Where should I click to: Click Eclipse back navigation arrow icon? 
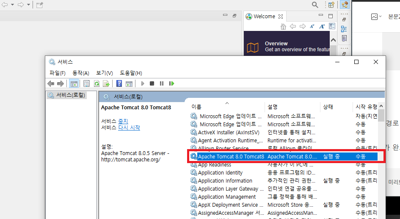[x=5, y=5]
